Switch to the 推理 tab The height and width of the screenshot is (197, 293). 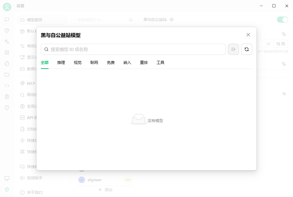point(61,63)
